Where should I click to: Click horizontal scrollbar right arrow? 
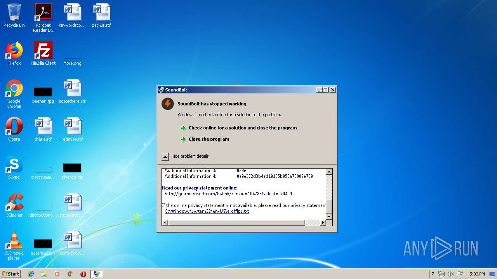click(x=323, y=222)
